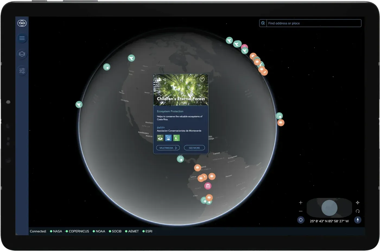Click the Children's Eternal Forest photo
The height and width of the screenshot is (251, 380).
(181, 90)
